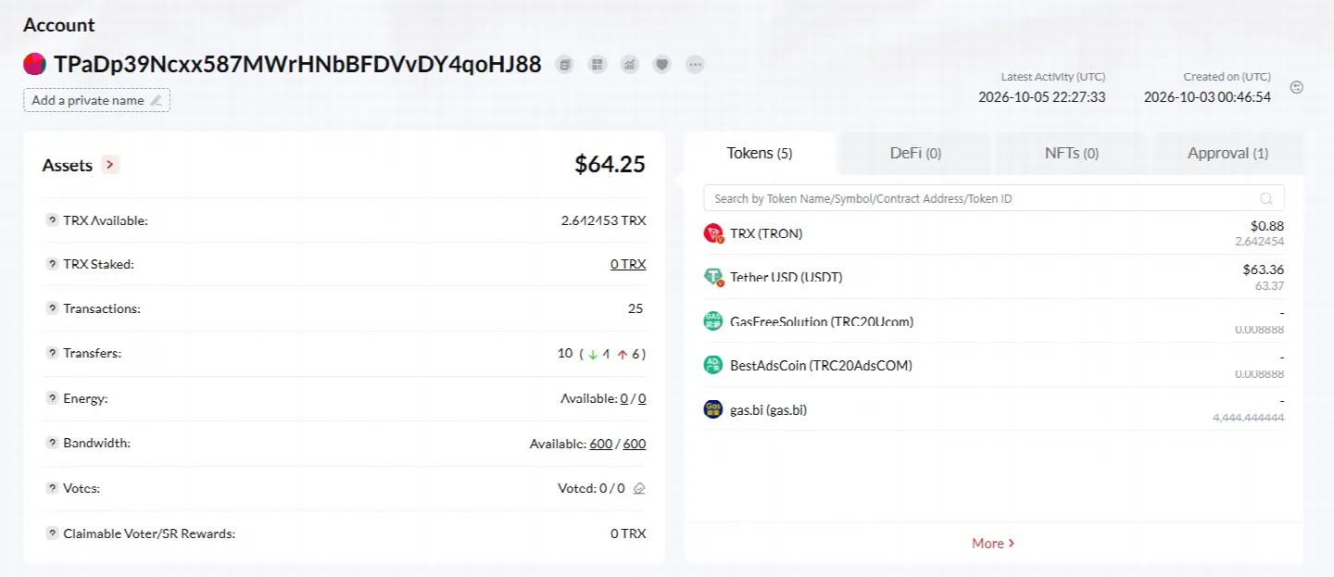The width and height of the screenshot is (1334, 577).
Task: Show the QR code for this address
Action: [x=598, y=64]
